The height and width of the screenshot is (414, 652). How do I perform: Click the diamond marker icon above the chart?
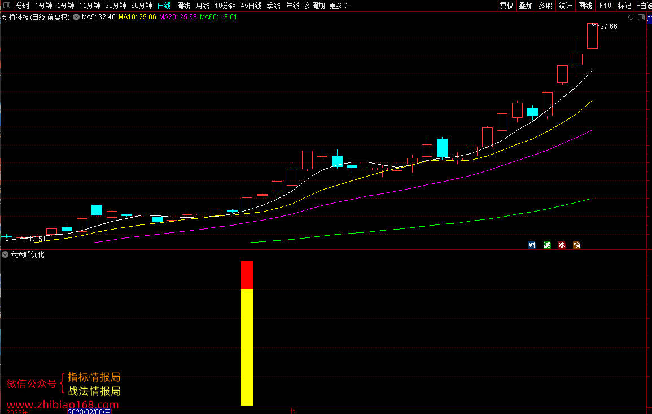coord(631,17)
